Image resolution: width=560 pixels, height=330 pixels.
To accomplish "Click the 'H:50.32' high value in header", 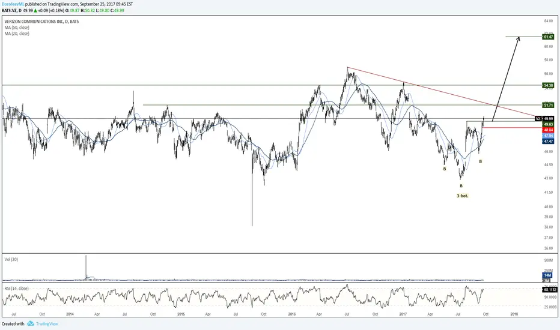I will coord(88,11).
